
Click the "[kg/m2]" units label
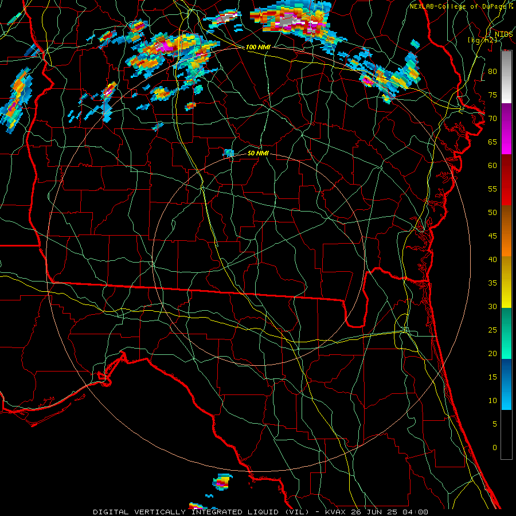click(482, 40)
